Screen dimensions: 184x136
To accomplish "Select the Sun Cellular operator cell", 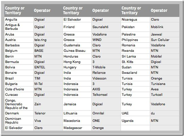I will pos(165,40).
